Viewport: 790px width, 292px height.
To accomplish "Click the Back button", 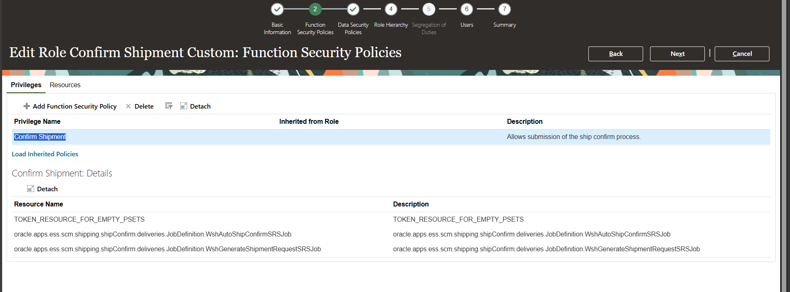I will pyautogui.click(x=616, y=54).
